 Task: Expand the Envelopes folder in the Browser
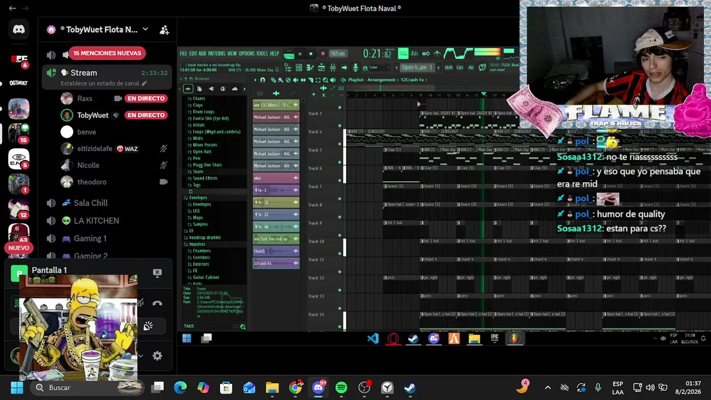[x=198, y=198]
